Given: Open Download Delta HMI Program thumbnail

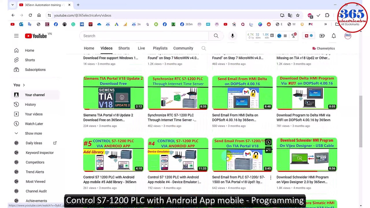Looking at the screenshot, I should coord(307,93).
